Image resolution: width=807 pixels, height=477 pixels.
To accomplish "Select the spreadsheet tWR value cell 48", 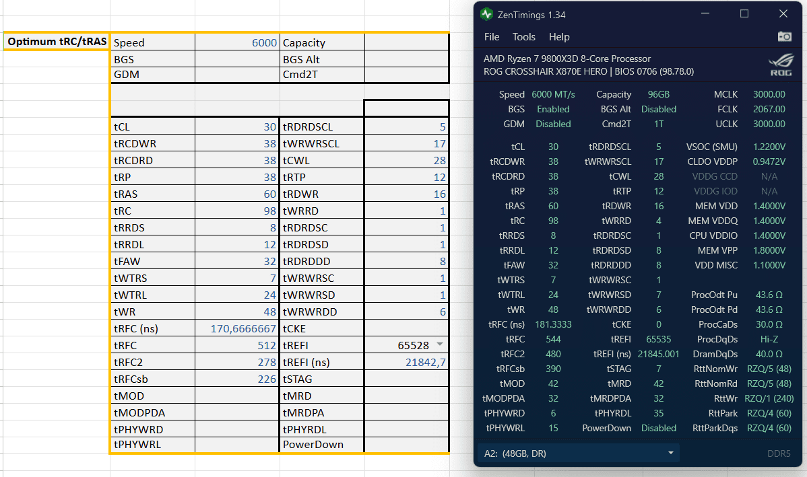I will [x=237, y=311].
